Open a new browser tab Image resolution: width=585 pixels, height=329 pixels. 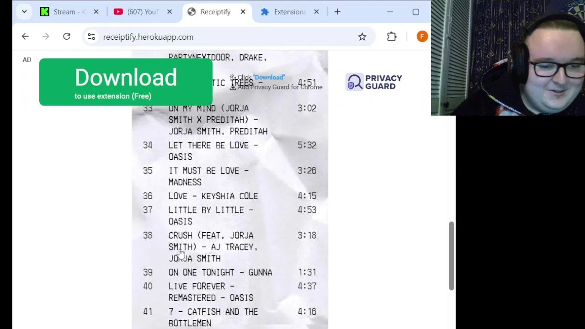(337, 12)
